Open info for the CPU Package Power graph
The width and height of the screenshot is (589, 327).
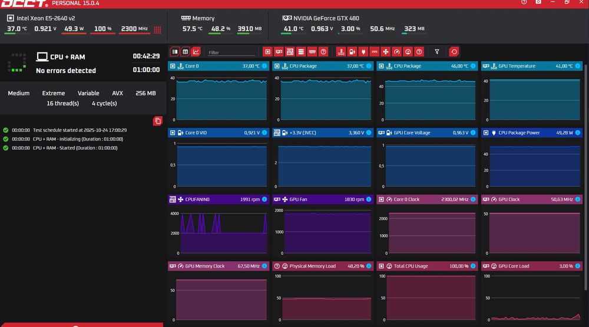click(x=578, y=133)
